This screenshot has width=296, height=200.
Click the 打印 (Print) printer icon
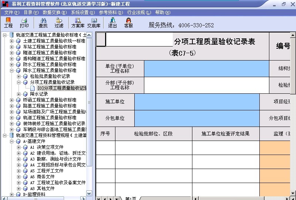coord(24,23)
